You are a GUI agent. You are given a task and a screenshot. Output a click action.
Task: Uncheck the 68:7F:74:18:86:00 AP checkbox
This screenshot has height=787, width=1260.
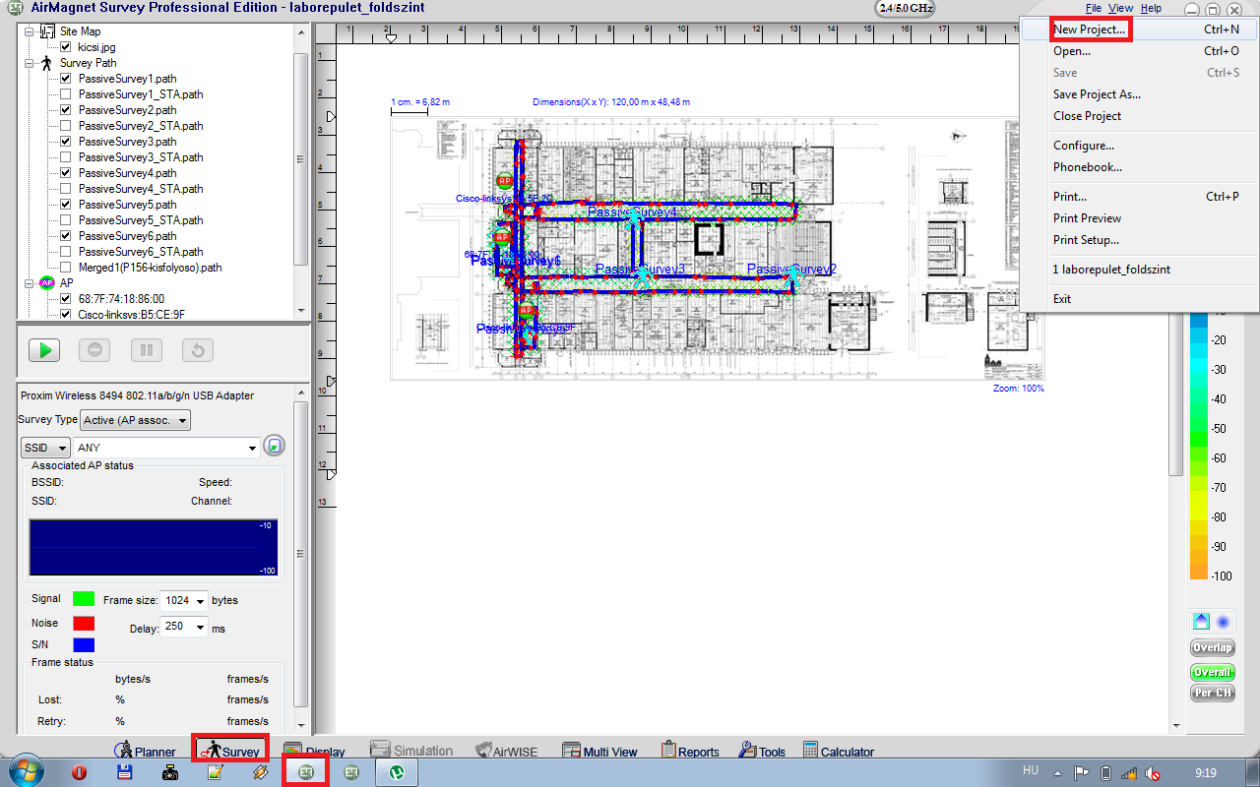66,299
